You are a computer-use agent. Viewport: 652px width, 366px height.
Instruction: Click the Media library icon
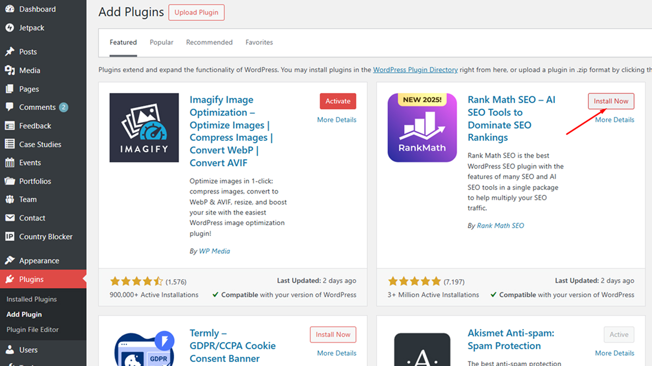[x=10, y=70]
